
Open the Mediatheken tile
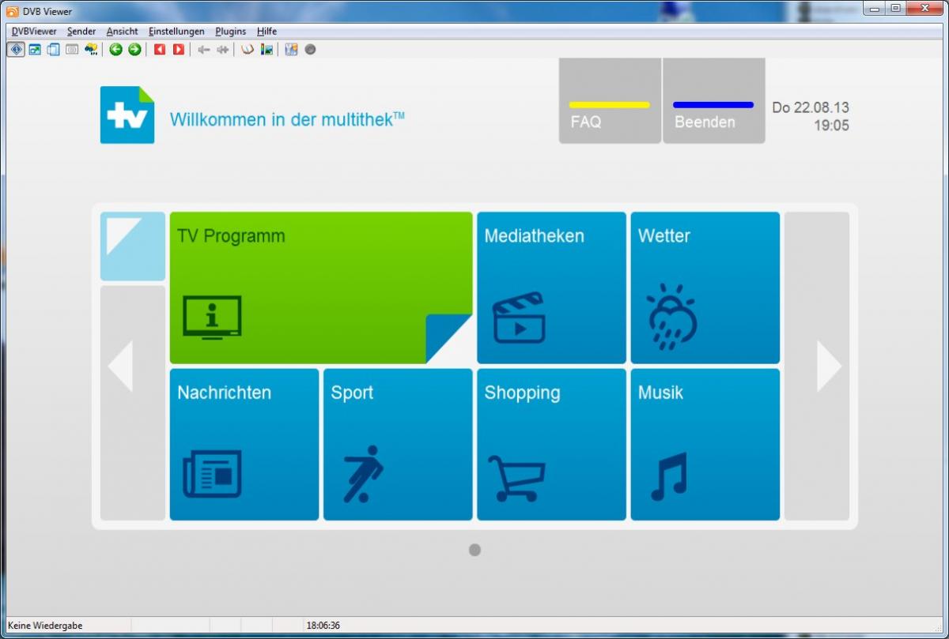tap(551, 288)
